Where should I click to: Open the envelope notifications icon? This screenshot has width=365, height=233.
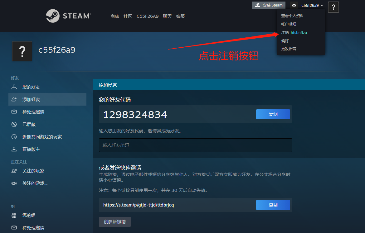[294, 5]
